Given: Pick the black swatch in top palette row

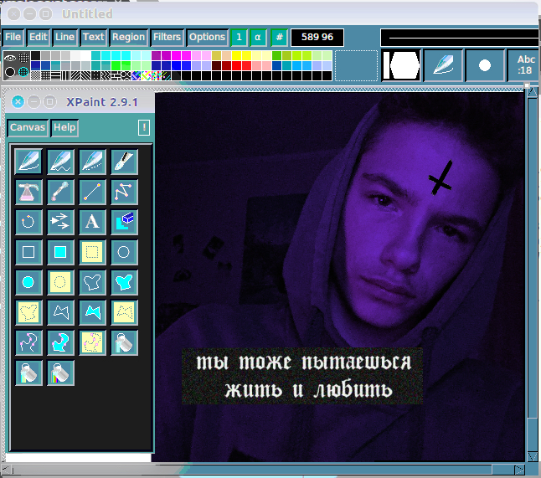Looking at the screenshot, I should tap(35, 55).
